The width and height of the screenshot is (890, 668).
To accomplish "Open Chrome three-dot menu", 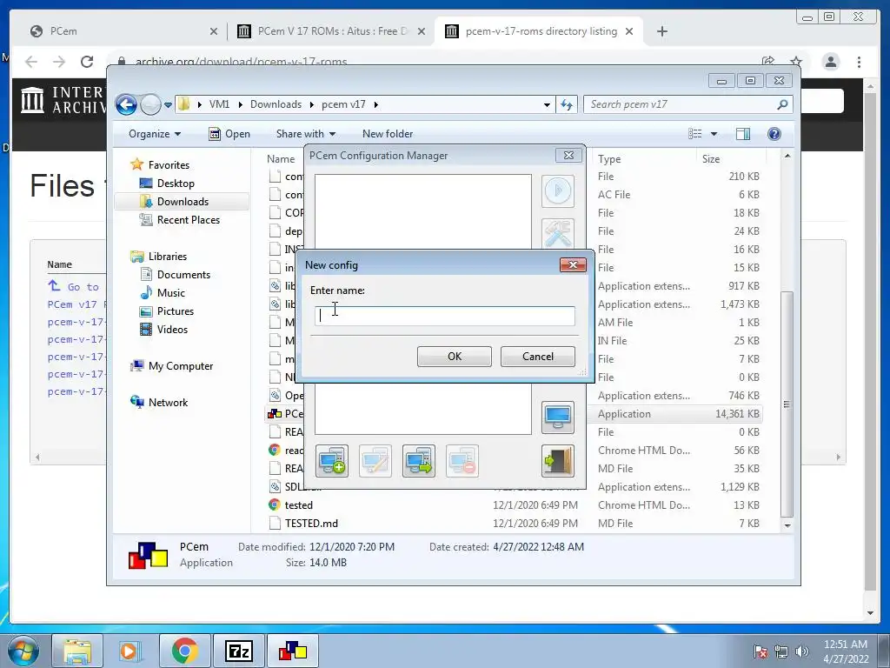I will (859, 62).
